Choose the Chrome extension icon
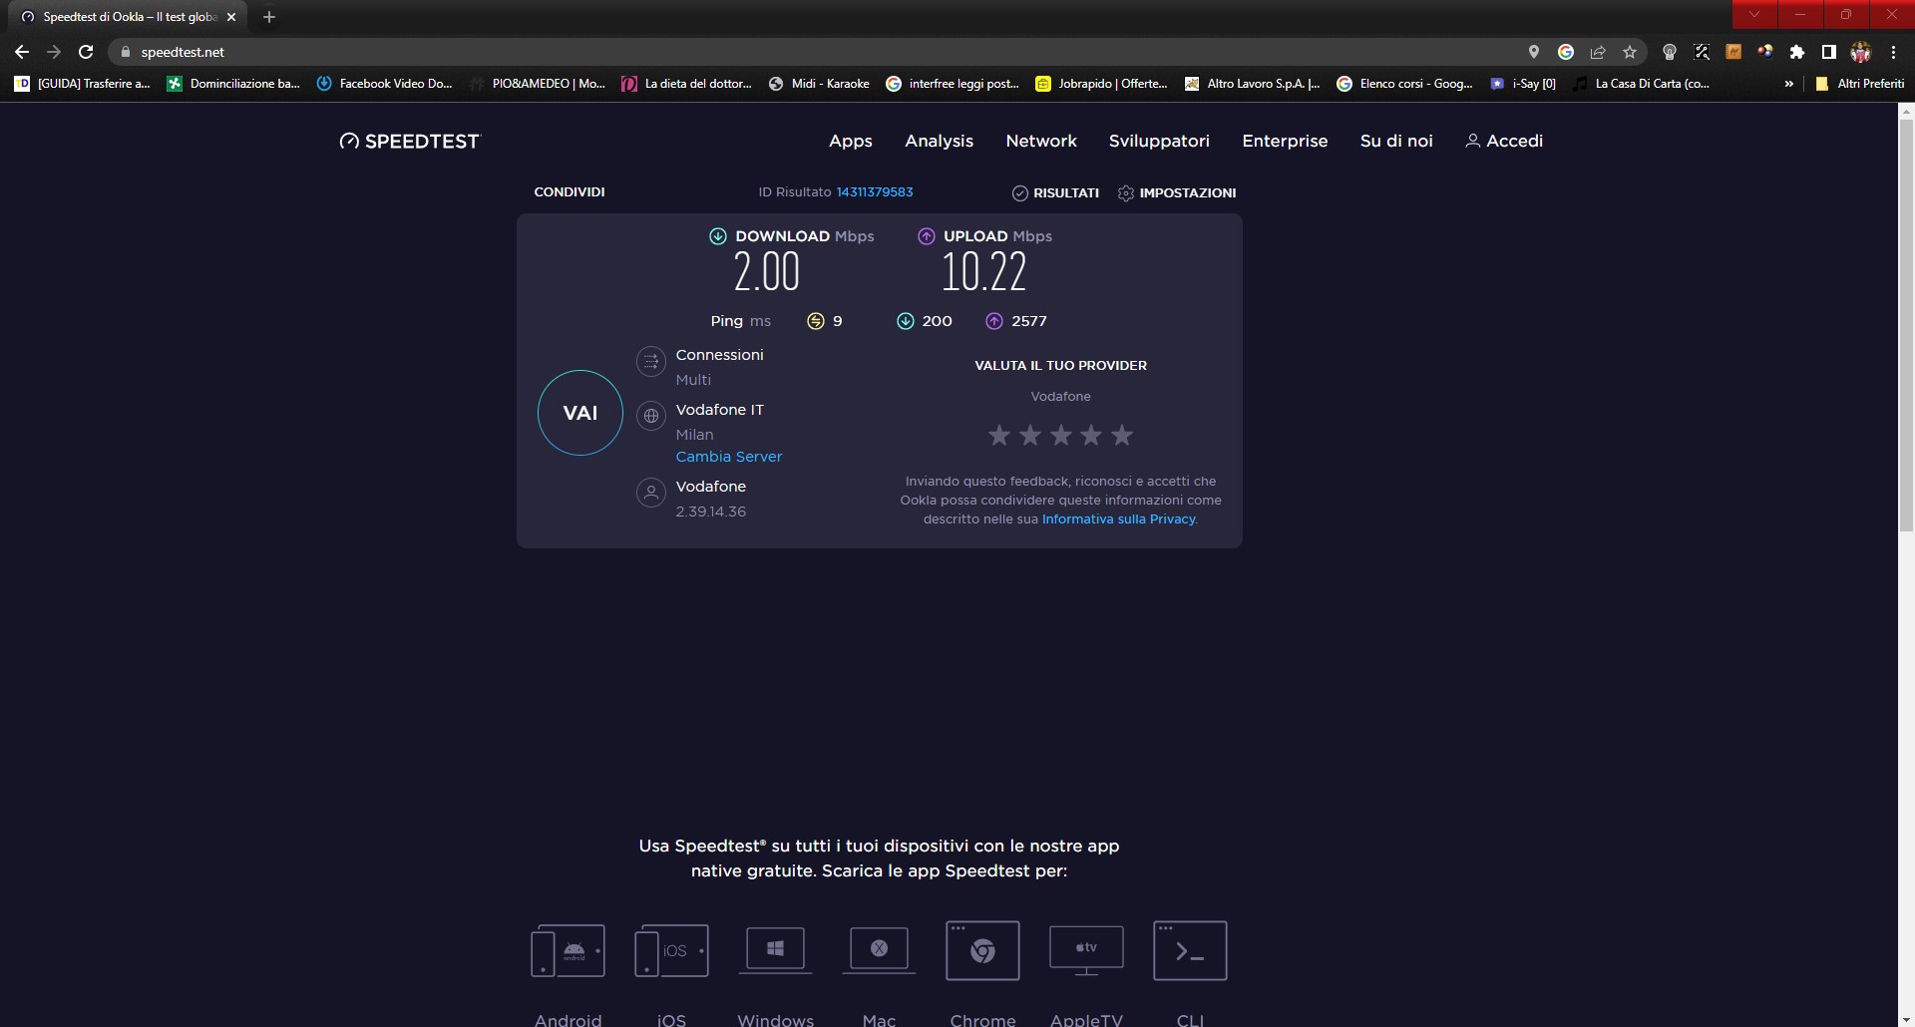Screen dimensions: 1915x1027 982,951
